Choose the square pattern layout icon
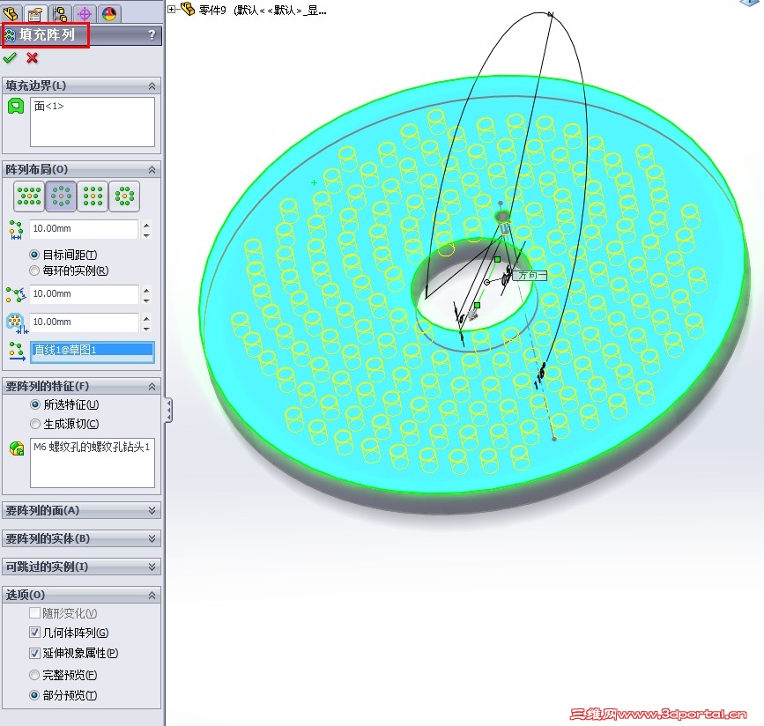The image size is (764, 726). [x=93, y=196]
